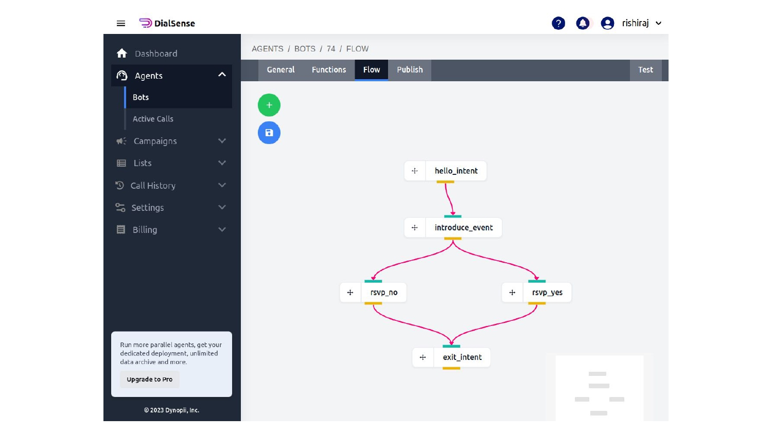Click Upgrade to Pro button
The height and width of the screenshot is (434, 772).
pos(150,379)
